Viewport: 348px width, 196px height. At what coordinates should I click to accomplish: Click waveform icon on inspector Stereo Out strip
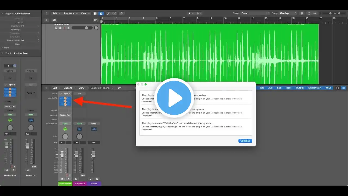coord(31,120)
